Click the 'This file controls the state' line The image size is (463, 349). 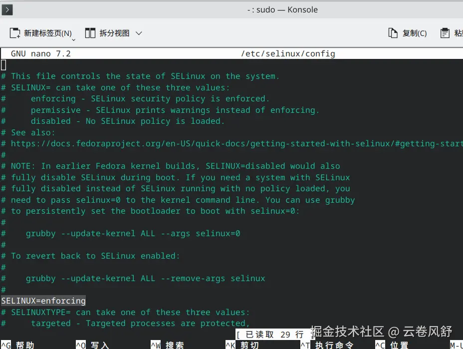coord(140,76)
